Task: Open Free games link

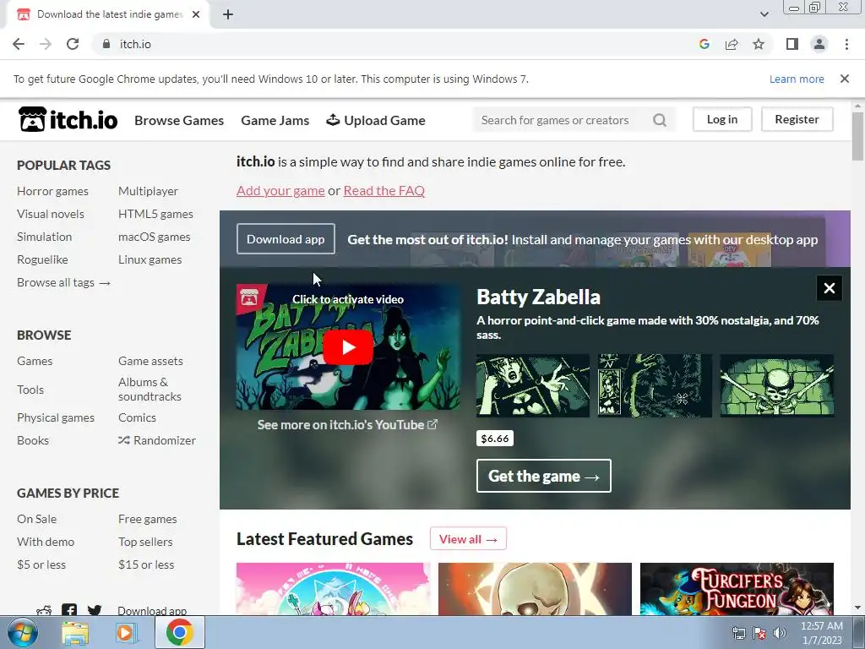Action: point(147,519)
